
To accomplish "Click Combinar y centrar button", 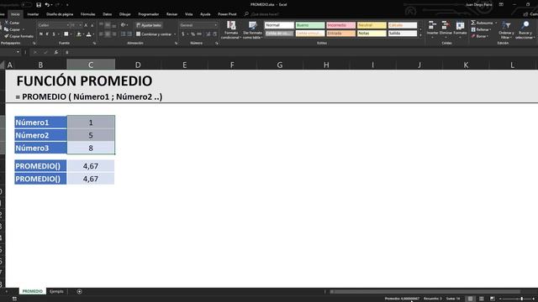I will tap(154, 34).
